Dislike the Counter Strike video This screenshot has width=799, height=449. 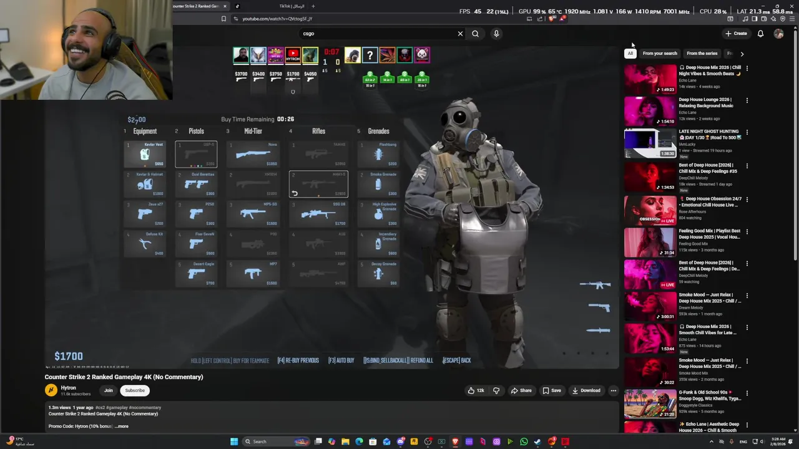(496, 390)
